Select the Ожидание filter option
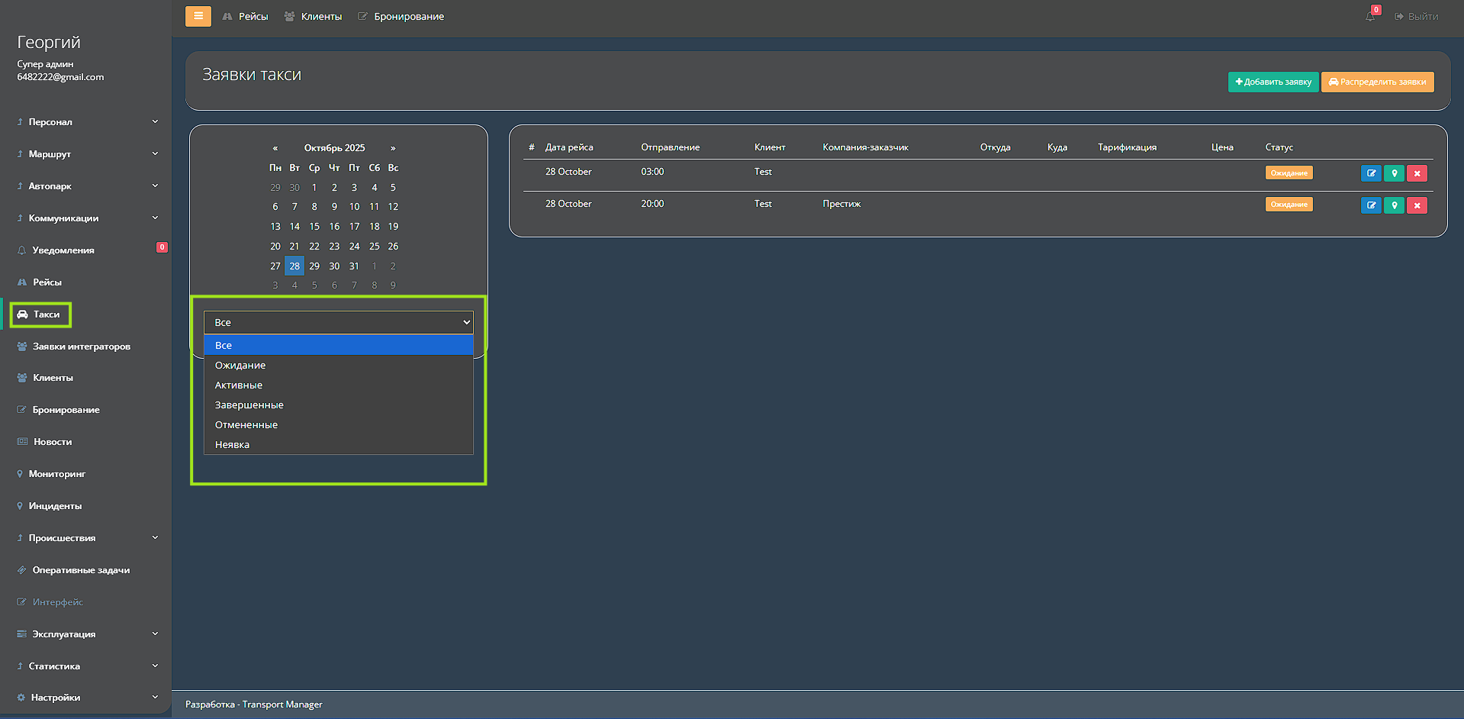The height and width of the screenshot is (719, 1464). point(240,366)
